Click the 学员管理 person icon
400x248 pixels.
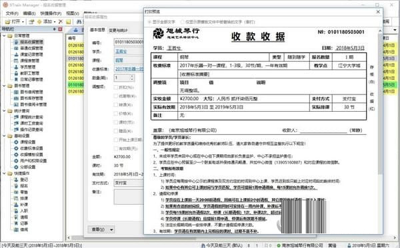16,67
